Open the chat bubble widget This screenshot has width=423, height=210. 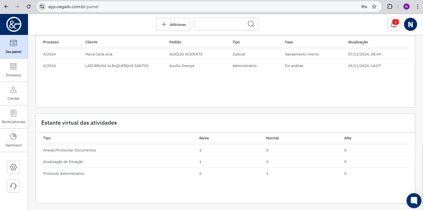tap(414, 200)
